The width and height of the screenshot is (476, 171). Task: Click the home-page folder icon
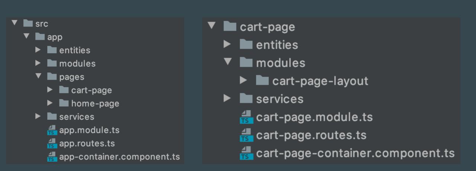point(64,103)
